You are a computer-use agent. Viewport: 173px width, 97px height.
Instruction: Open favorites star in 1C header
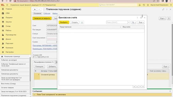(x=148, y=5)
